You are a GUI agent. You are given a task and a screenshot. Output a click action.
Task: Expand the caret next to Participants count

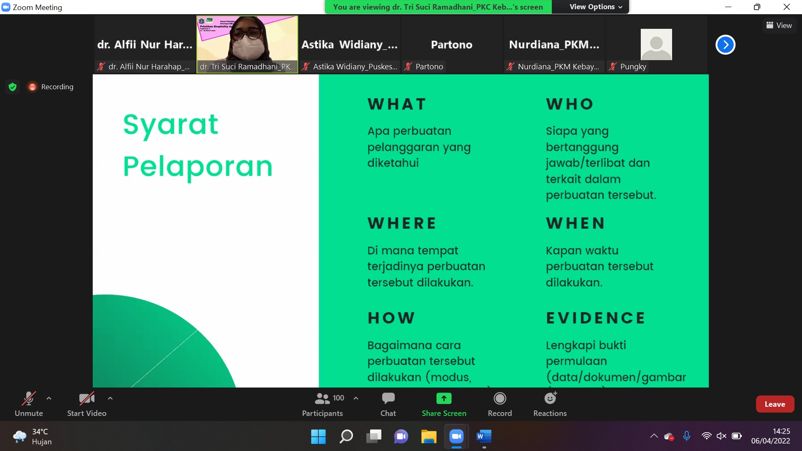(356, 398)
